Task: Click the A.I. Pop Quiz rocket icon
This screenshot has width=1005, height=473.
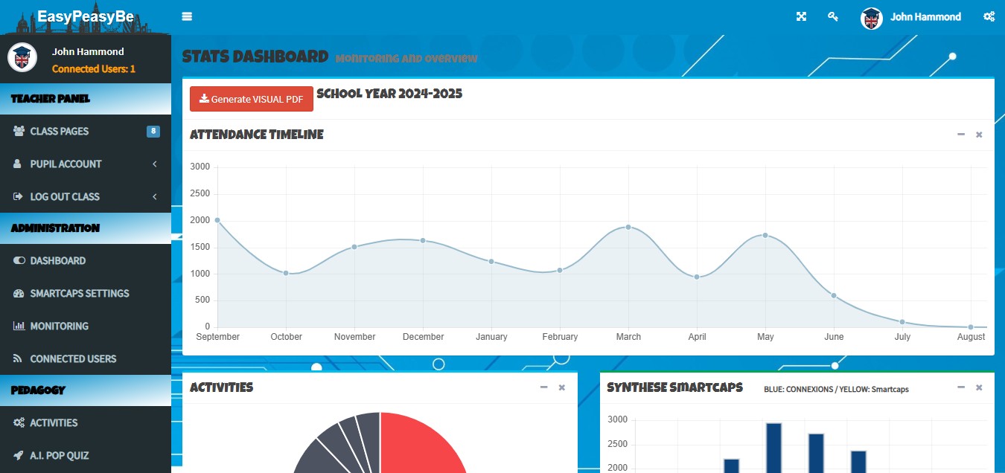Action: [x=19, y=455]
